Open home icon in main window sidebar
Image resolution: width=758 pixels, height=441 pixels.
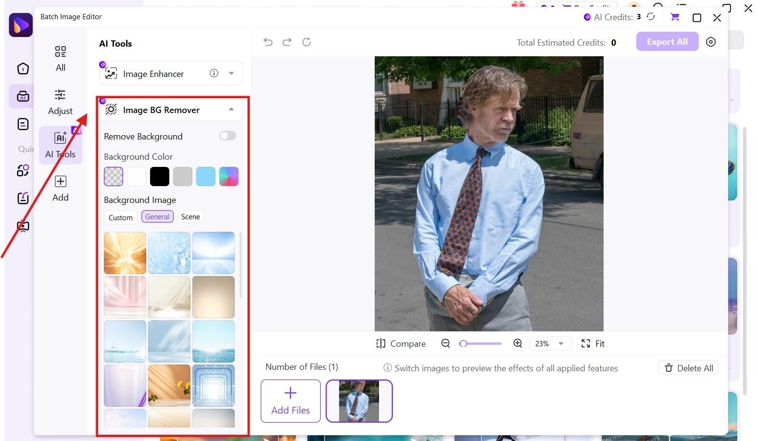tap(23, 69)
